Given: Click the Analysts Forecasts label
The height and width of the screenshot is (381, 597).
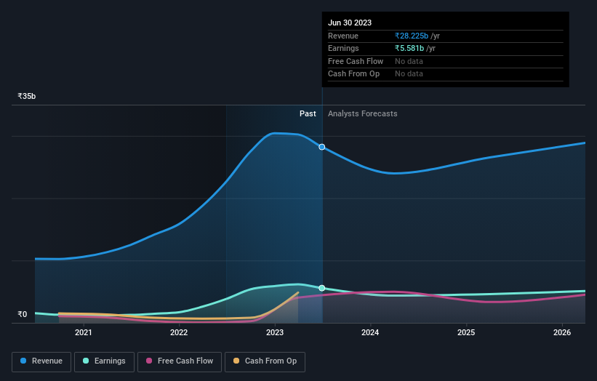Looking at the screenshot, I should (362, 113).
